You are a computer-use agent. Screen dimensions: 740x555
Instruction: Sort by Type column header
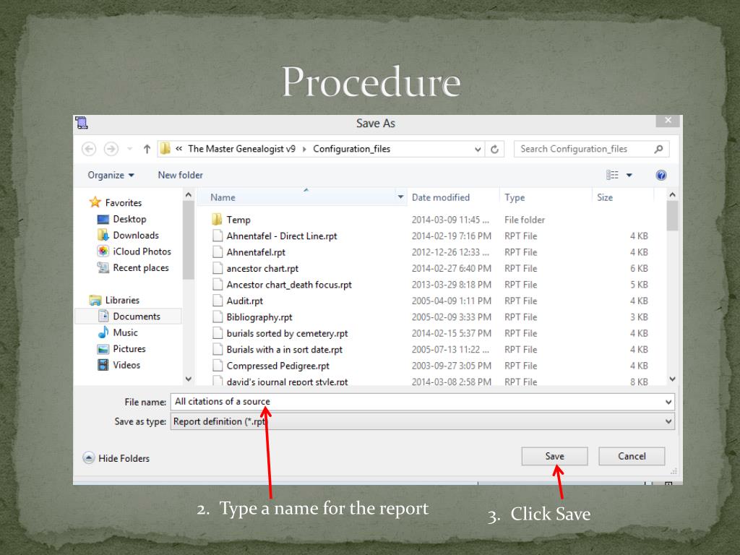click(515, 197)
